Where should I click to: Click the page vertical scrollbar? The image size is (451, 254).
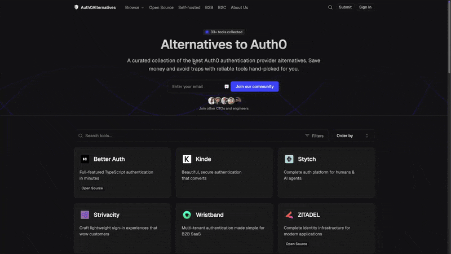(449, 37)
